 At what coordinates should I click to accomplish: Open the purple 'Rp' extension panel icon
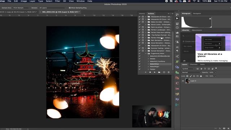[x=177, y=99]
